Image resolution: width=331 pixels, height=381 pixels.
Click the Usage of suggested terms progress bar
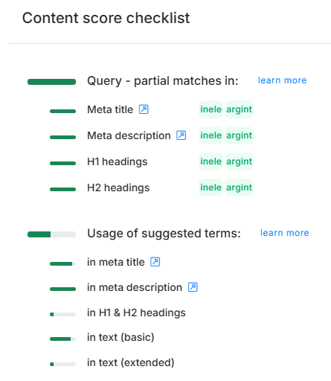coord(51,234)
